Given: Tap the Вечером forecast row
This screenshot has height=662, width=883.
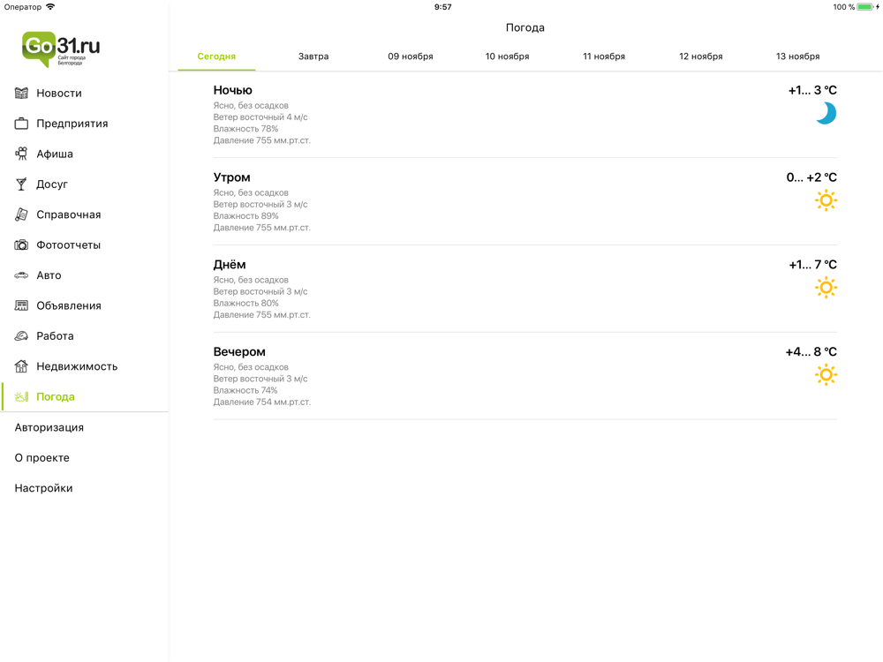Looking at the screenshot, I should click(525, 376).
